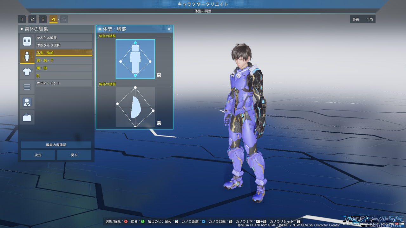Click the 項目のピン留め control hint
The width and height of the screenshot is (406, 228).
coord(163,222)
